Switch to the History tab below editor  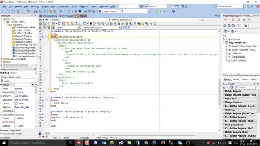click(x=113, y=137)
